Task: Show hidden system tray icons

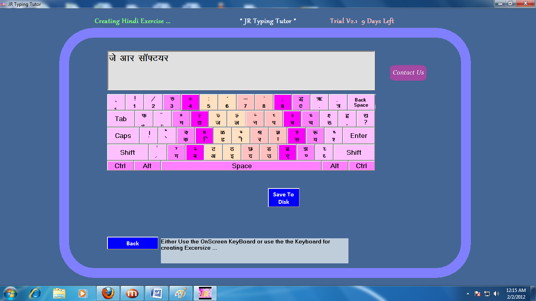Action: 468,294
